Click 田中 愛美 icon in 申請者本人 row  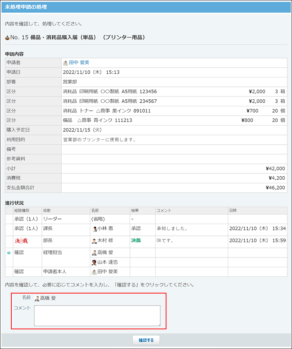click(x=95, y=272)
